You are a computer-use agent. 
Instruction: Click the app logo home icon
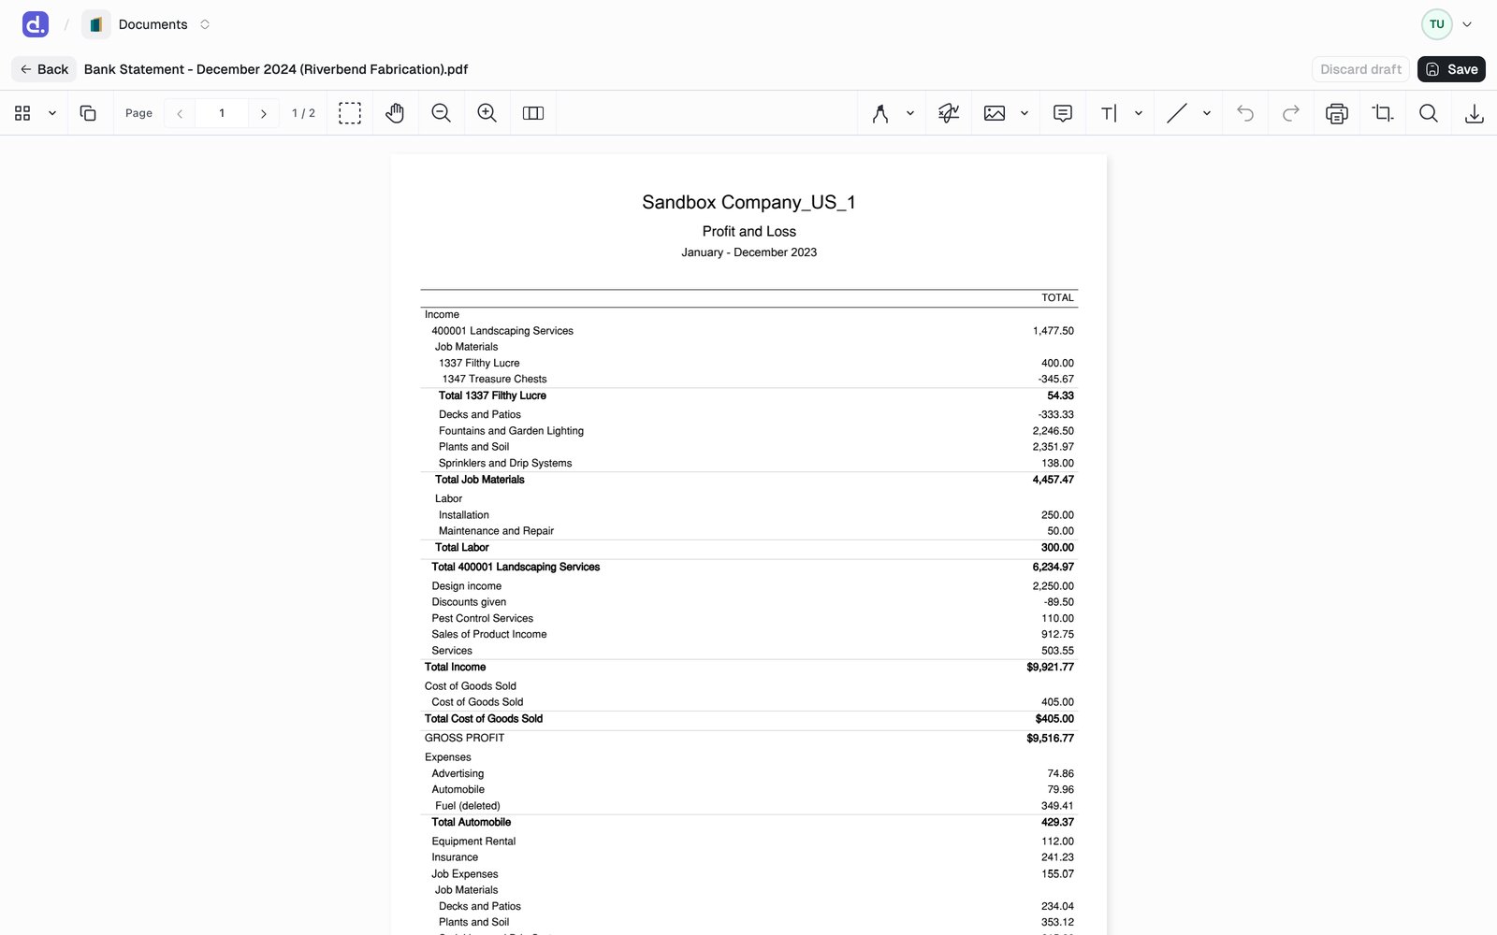tap(36, 24)
